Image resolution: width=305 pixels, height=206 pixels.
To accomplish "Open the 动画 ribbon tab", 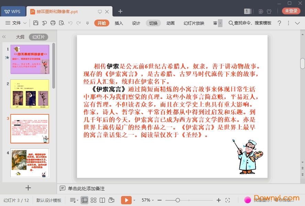I will click(x=170, y=23).
